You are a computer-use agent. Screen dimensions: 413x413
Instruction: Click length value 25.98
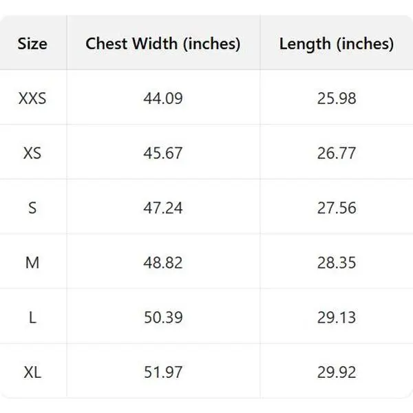[x=337, y=98]
